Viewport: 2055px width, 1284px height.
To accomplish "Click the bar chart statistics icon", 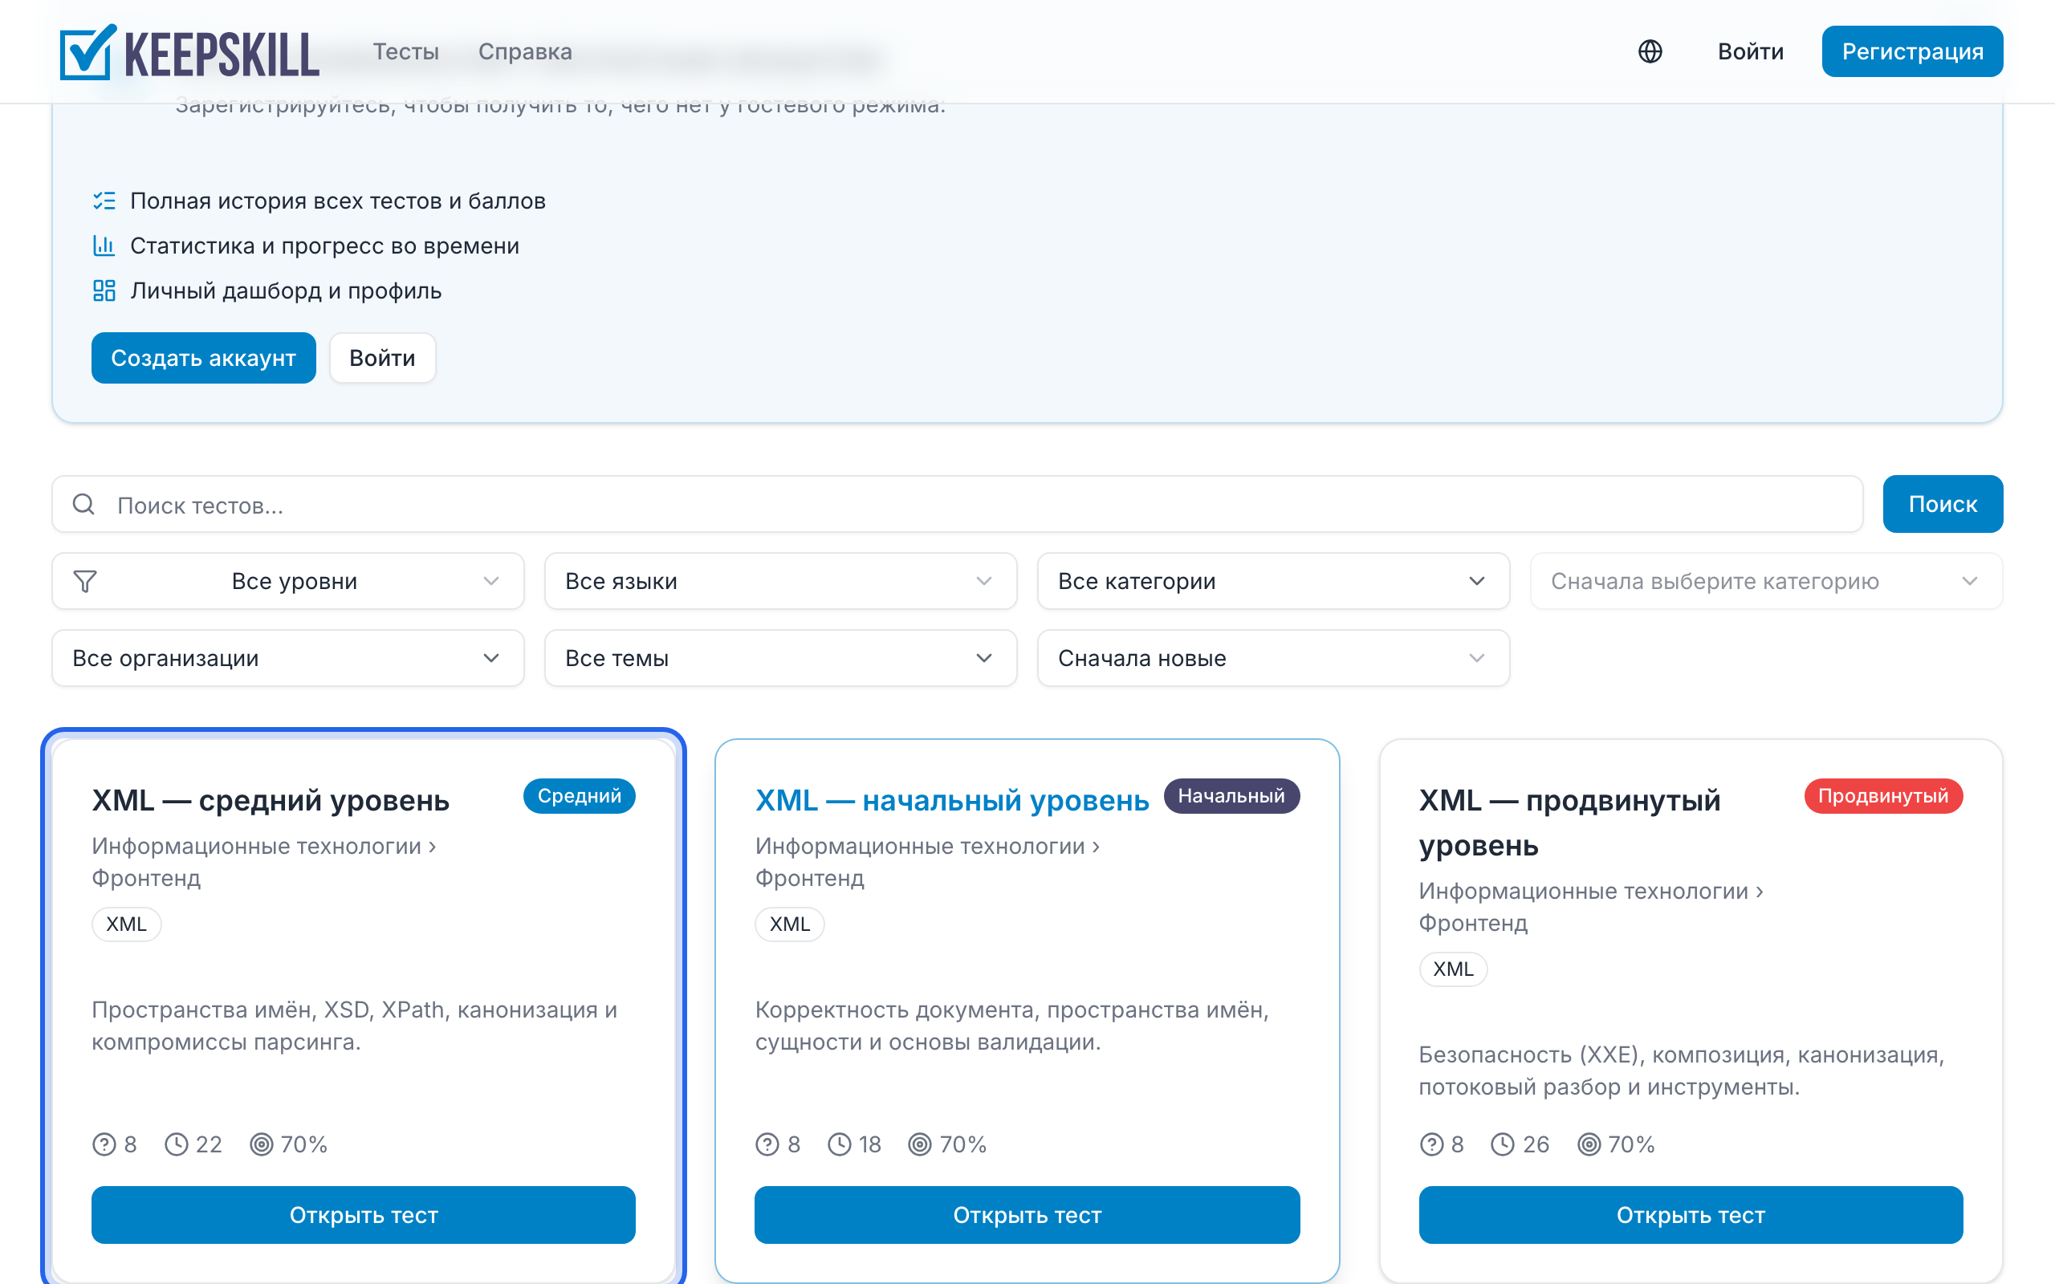I will (x=104, y=246).
